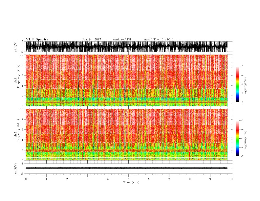Screen dimensions: 260x201
Task: Click tick label '1' on the time axis
Action: coord(46,179)
